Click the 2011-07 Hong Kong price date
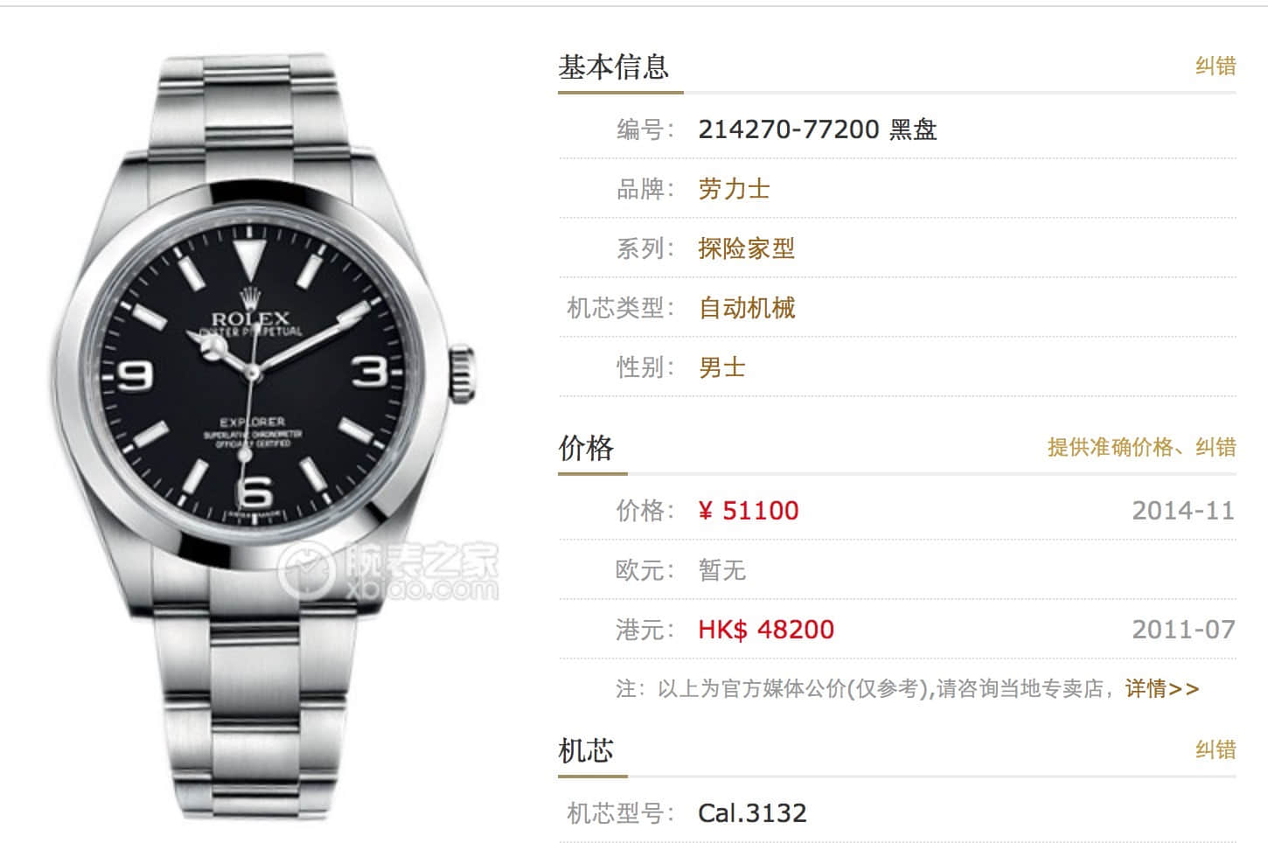This screenshot has height=843, width=1268. point(1183,630)
